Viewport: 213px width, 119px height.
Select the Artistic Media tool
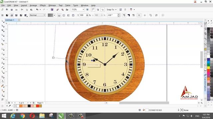point(2,44)
